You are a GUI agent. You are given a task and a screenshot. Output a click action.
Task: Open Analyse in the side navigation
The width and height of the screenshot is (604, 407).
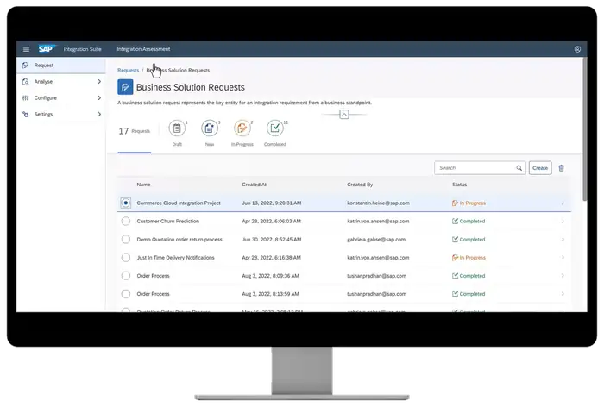(x=61, y=82)
